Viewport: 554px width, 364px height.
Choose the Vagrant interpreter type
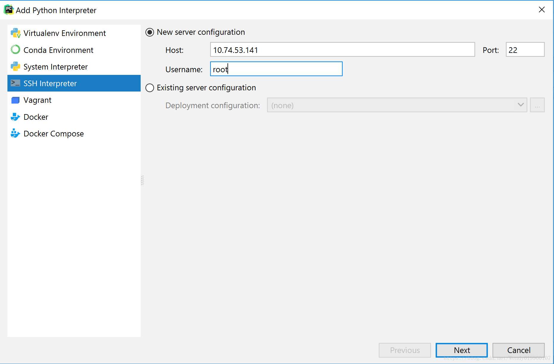point(74,100)
